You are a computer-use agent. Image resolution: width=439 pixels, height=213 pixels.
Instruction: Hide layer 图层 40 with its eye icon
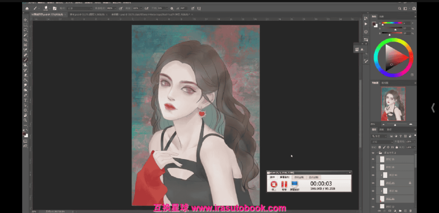pyautogui.click(x=373, y=191)
